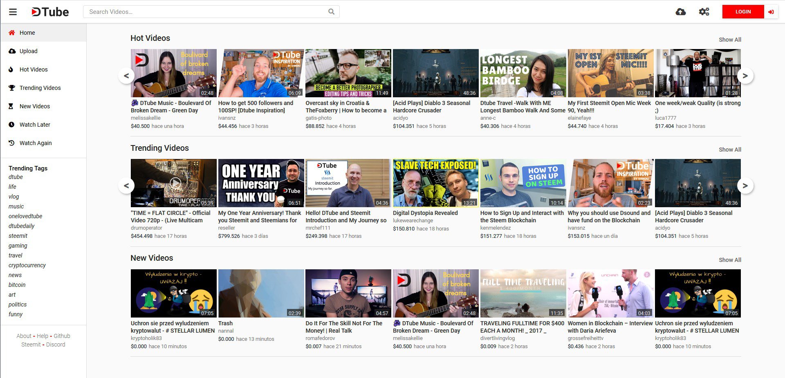Click the Github footer link
Image resolution: width=785 pixels, height=378 pixels.
click(62, 336)
